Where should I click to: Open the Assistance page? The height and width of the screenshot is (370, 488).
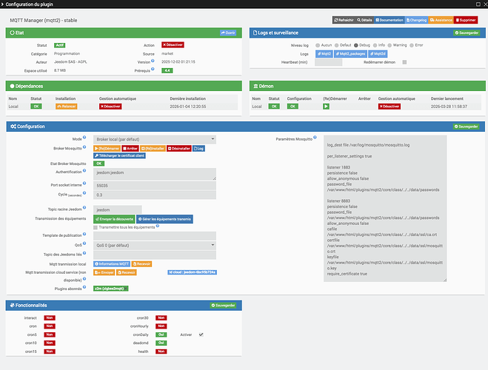click(441, 20)
